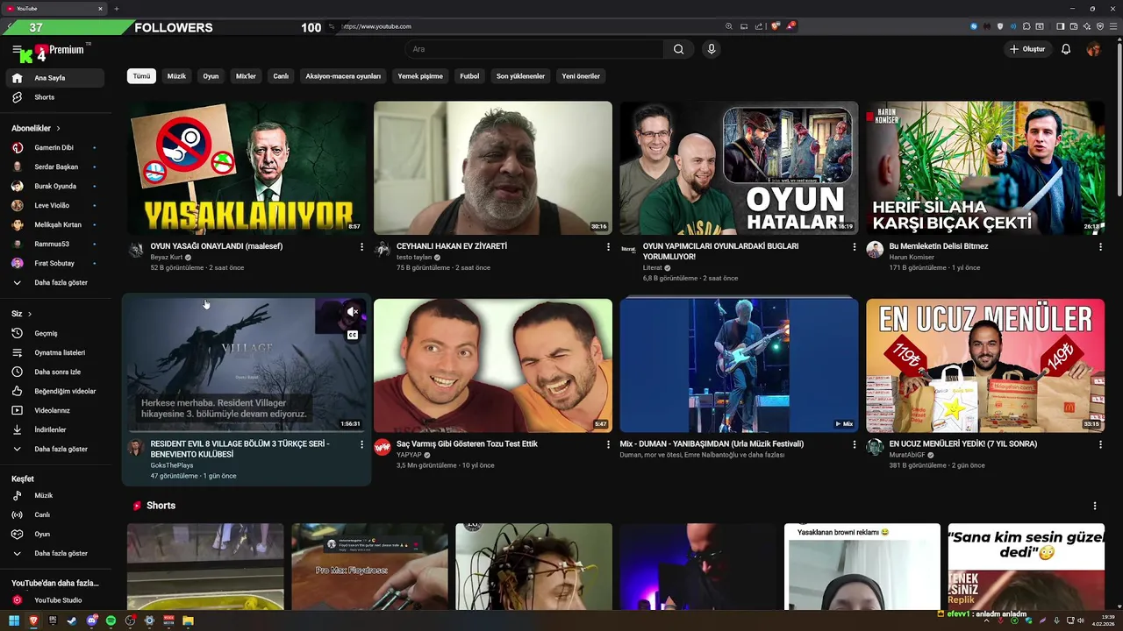
Task: Open the notifications bell
Action: 1066,49
